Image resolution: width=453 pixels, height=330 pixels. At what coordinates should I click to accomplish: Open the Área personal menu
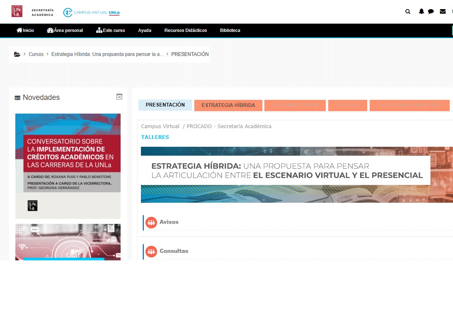coord(65,30)
